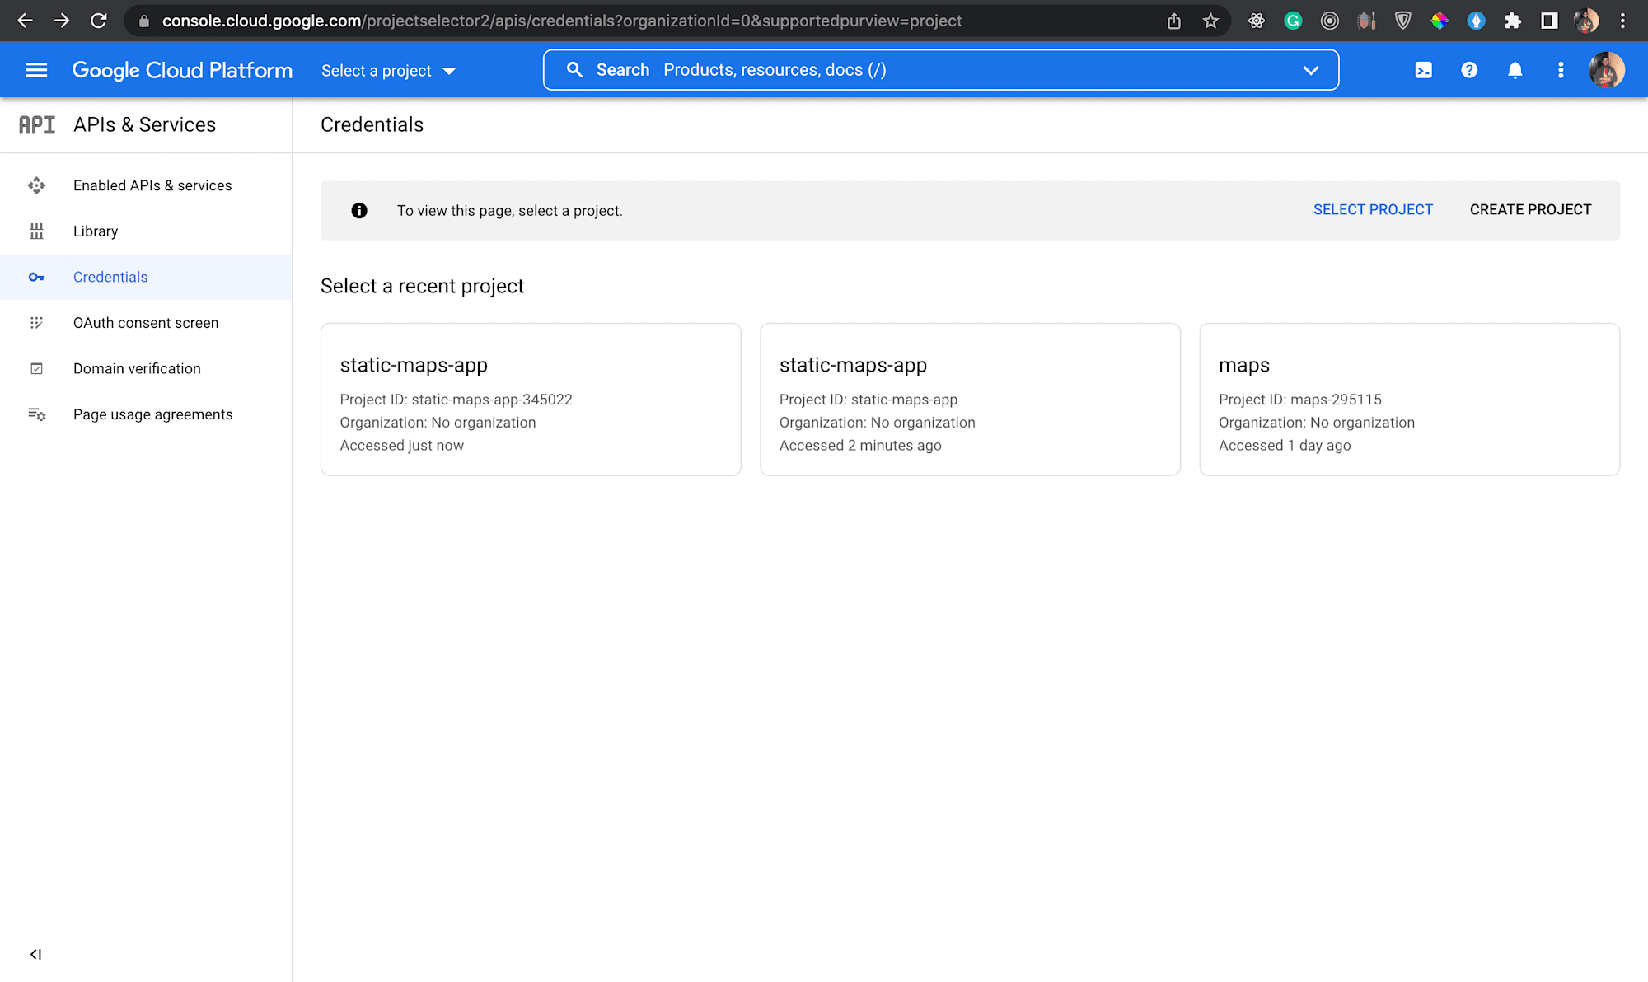
Task: Go forward in the browser
Action: coord(62,21)
